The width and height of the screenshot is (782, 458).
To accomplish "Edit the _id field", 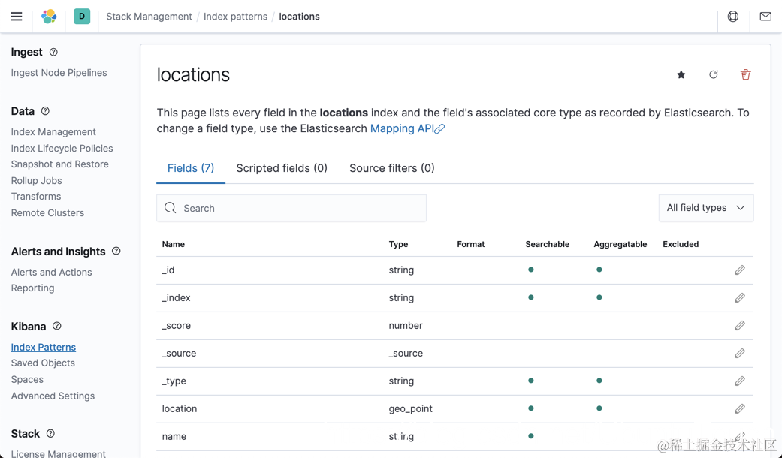I will point(740,270).
